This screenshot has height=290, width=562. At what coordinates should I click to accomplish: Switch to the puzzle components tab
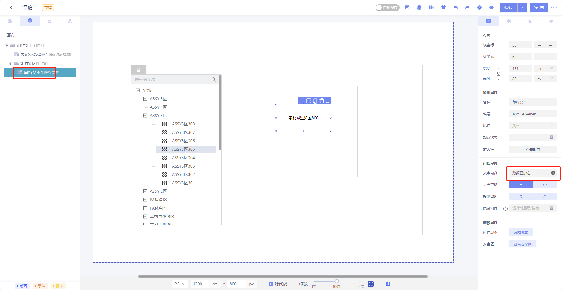pos(10,21)
